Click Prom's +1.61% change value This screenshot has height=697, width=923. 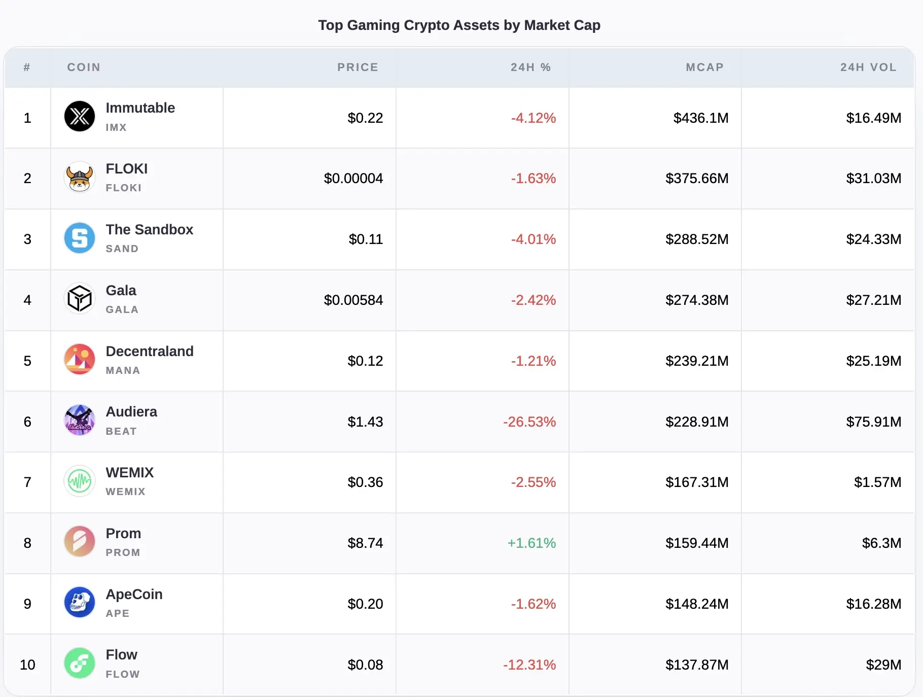pos(531,543)
